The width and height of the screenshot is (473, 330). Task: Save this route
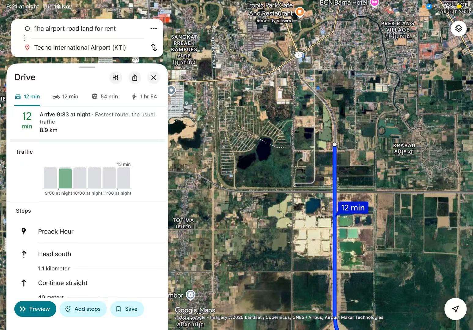[x=127, y=309]
